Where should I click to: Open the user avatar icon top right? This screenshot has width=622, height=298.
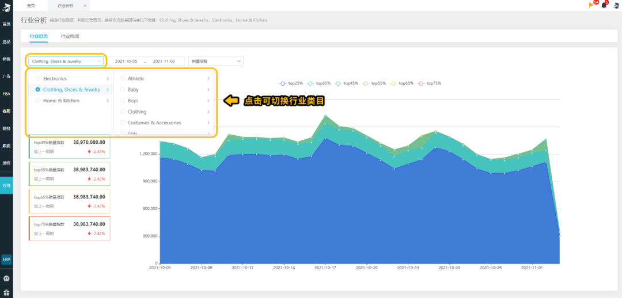point(616,5)
